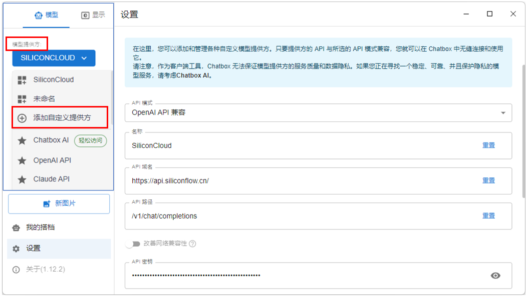527x297 pixels.
Task: Reset the API 路径 via 重置
Action: tap(489, 216)
